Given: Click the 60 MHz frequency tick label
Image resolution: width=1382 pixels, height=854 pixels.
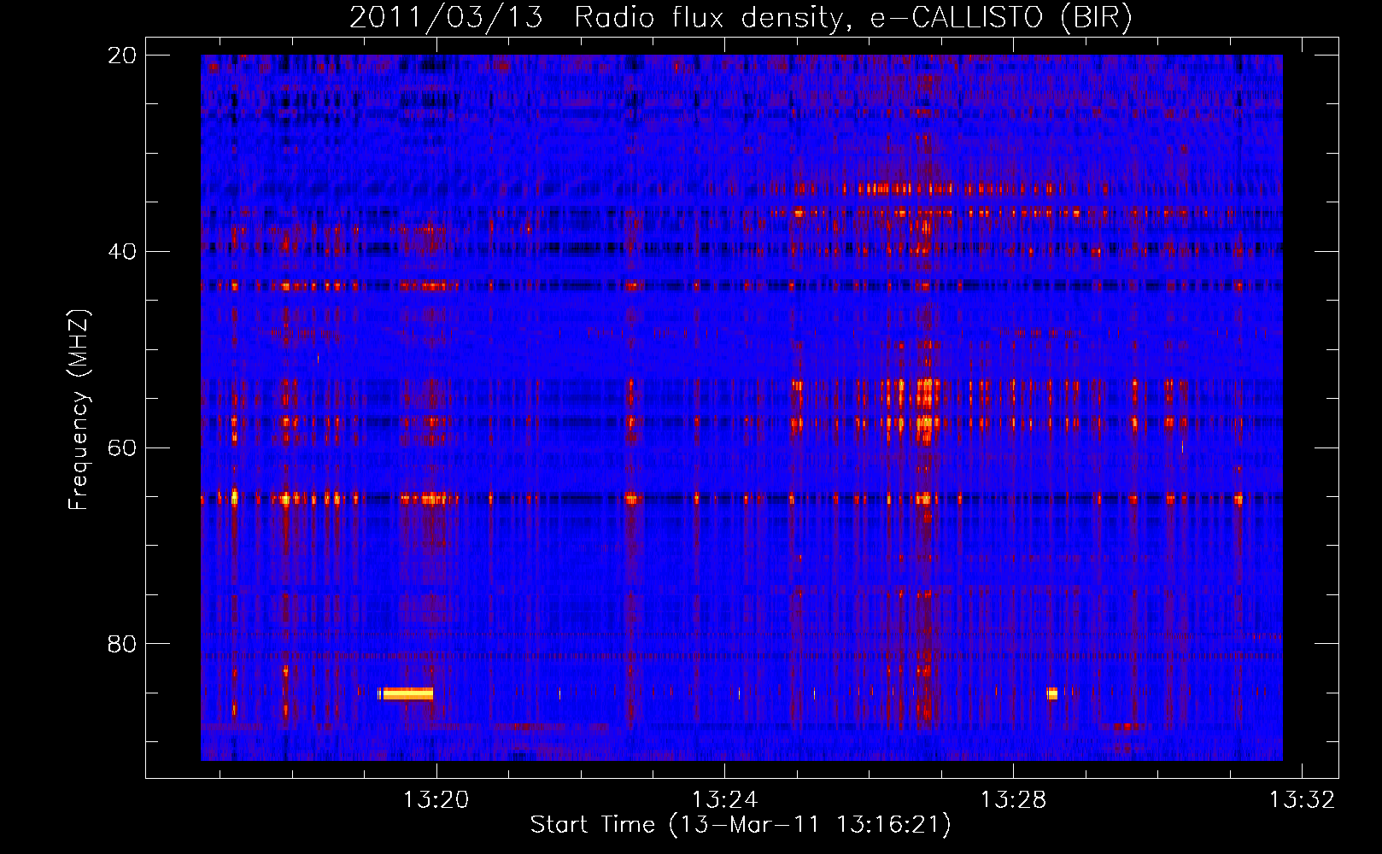Looking at the screenshot, I should pyautogui.click(x=121, y=447).
